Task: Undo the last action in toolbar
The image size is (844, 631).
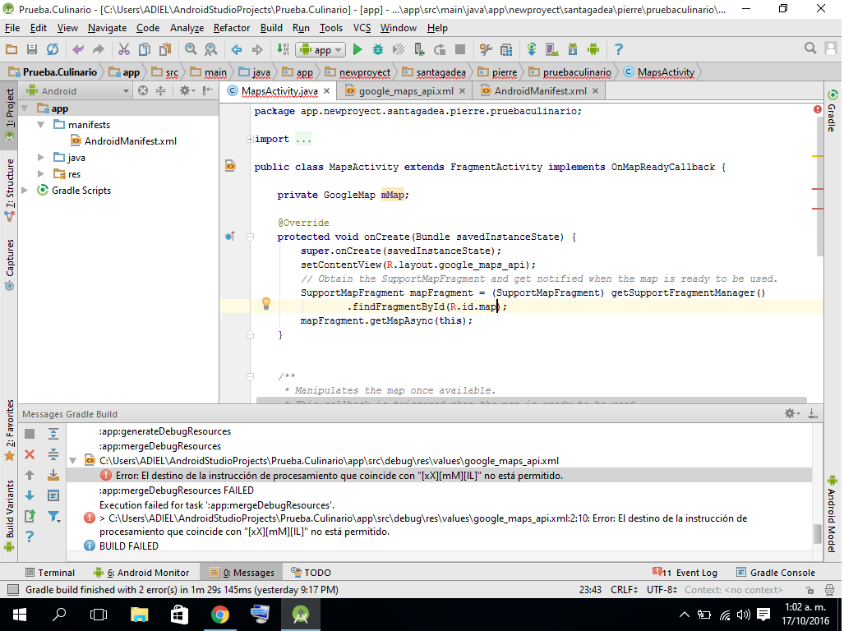Action: click(x=78, y=49)
